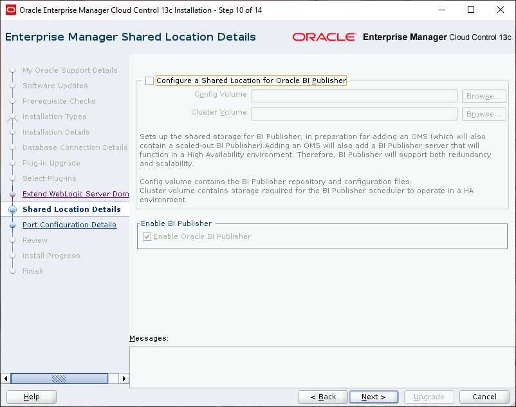Select My Oracle Support Details step

(x=69, y=70)
